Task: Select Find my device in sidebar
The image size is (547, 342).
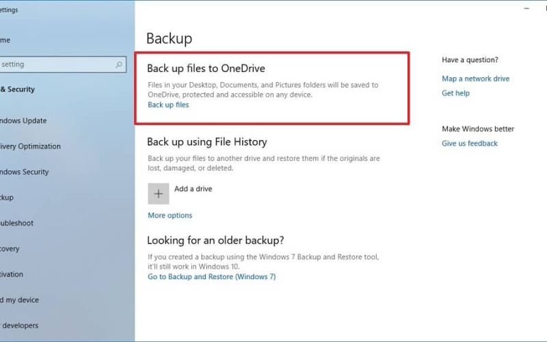Action: [19, 300]
